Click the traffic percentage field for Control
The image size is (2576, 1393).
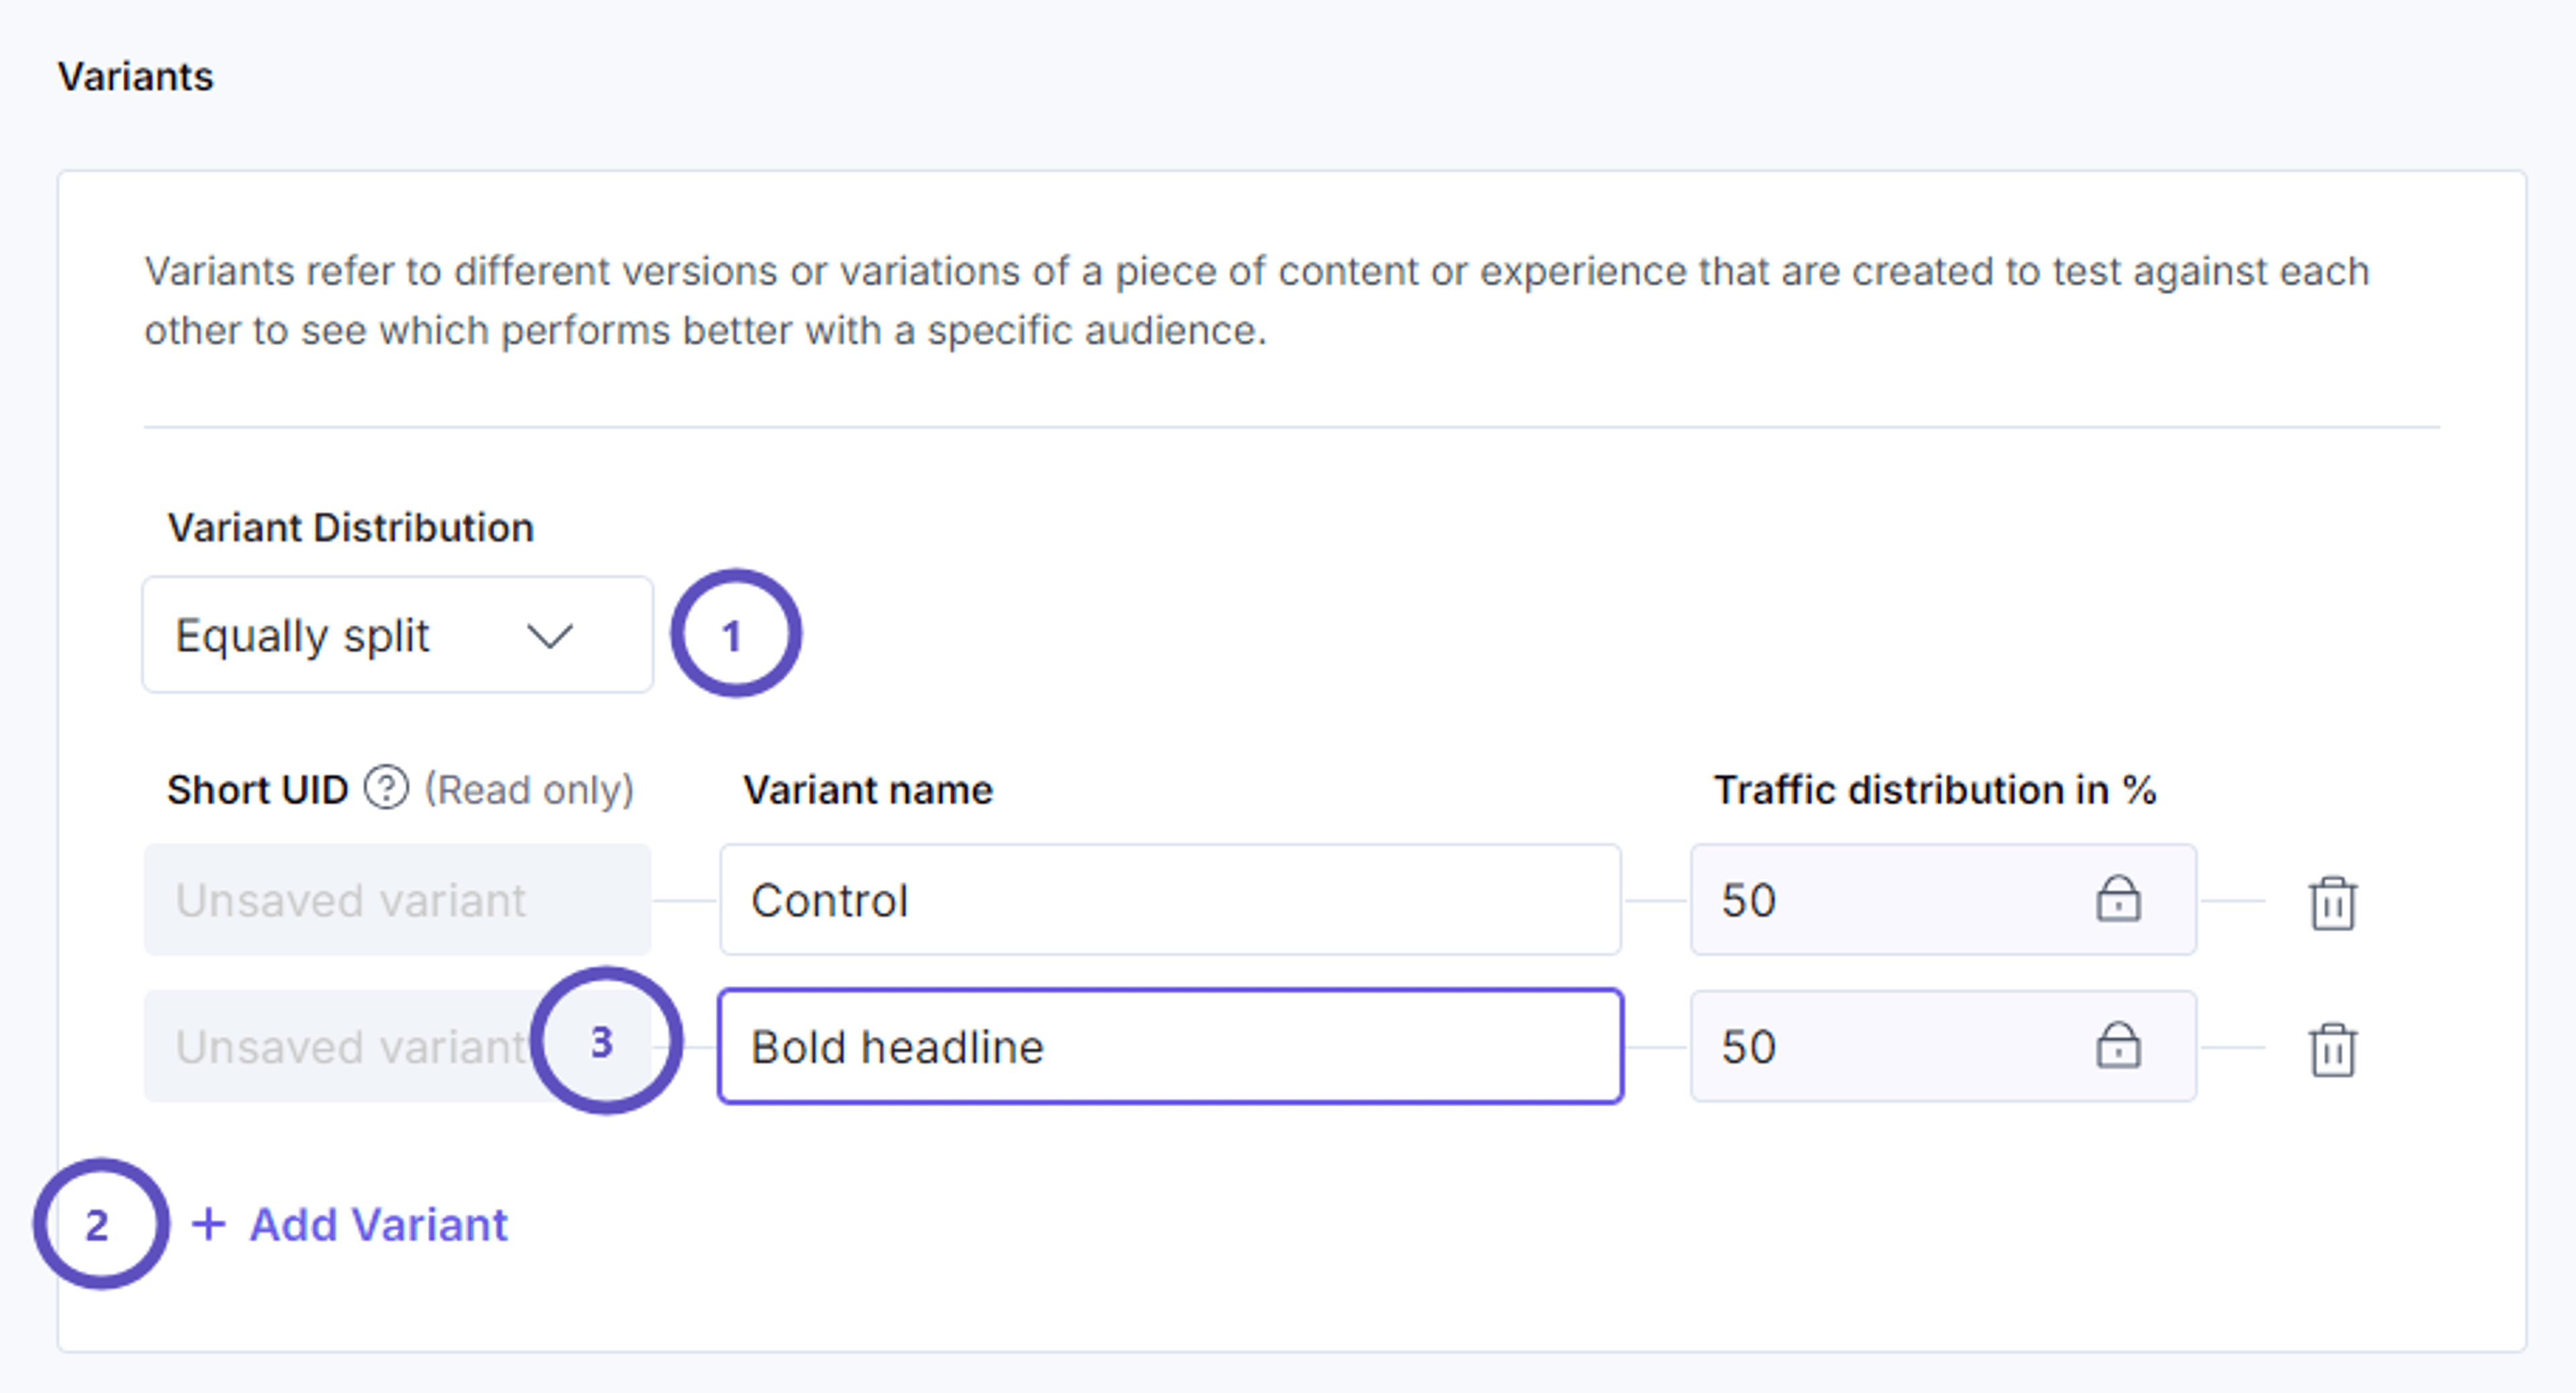coord(1943,900)
